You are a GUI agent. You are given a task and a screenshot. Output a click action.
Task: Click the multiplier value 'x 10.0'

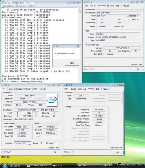click(x=21, y=130)
